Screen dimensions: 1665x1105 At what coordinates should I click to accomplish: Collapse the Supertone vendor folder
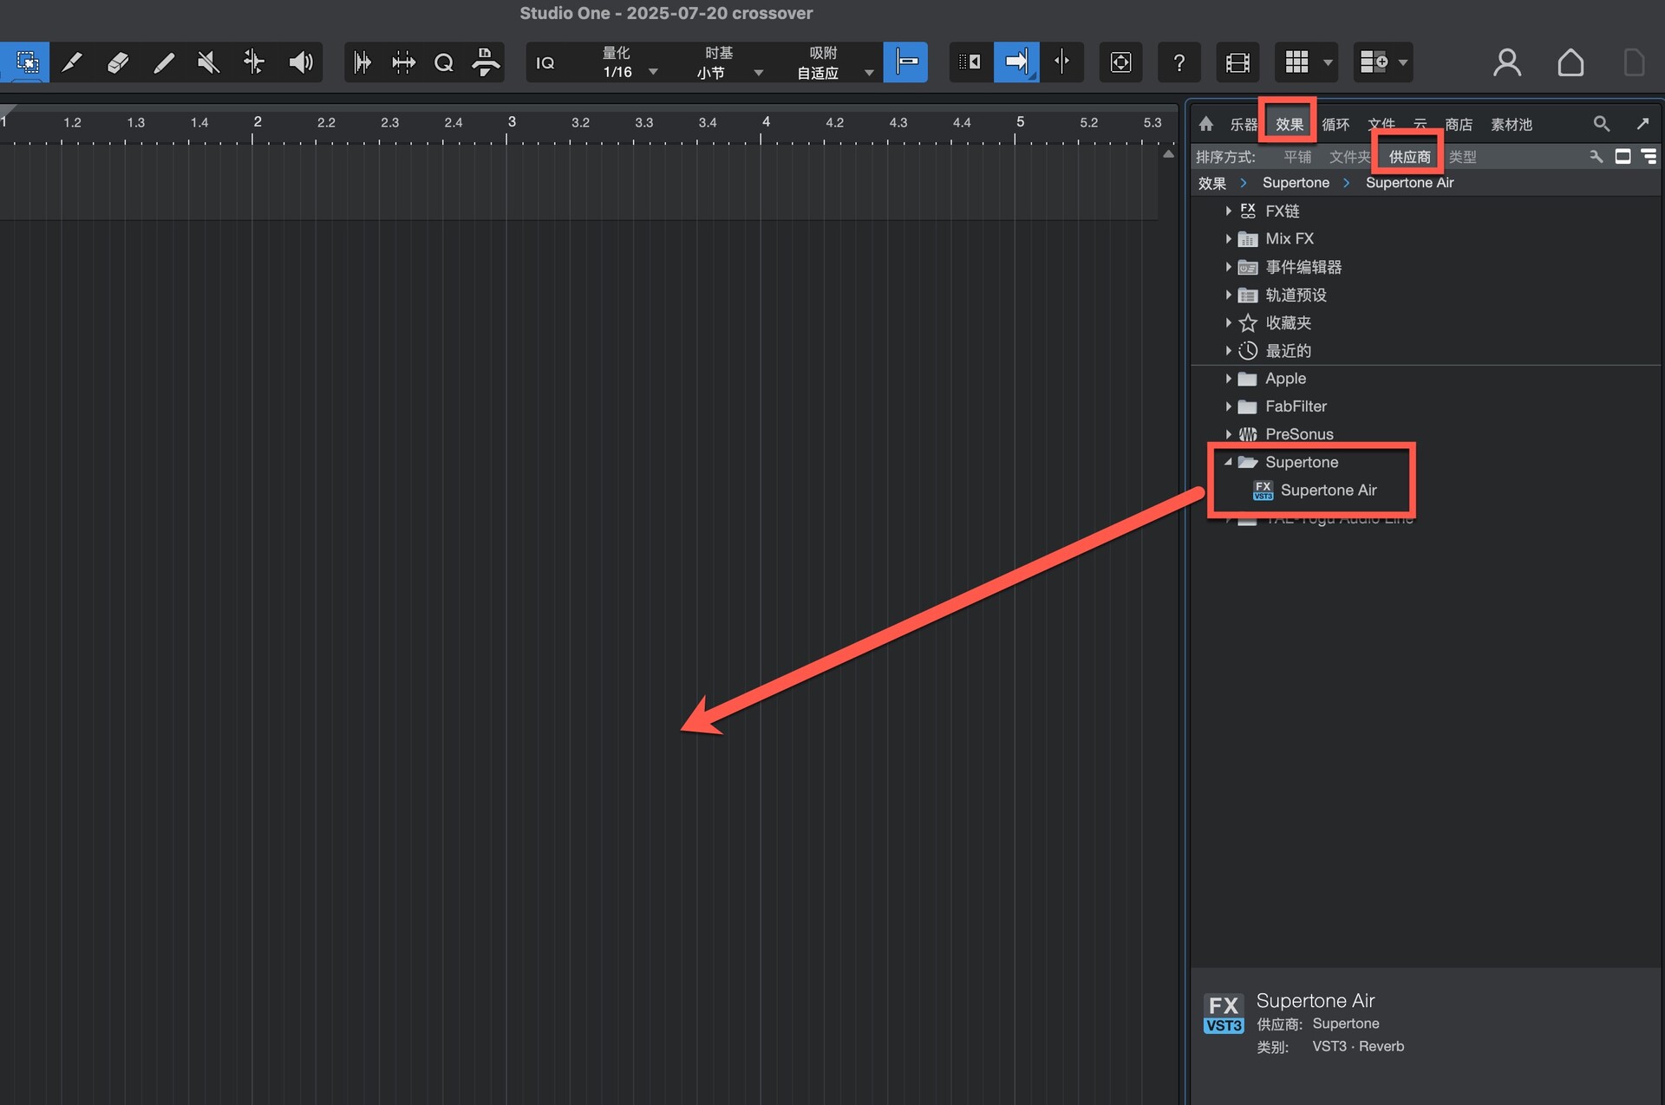pyautogui.click(x=1228, y=462)
